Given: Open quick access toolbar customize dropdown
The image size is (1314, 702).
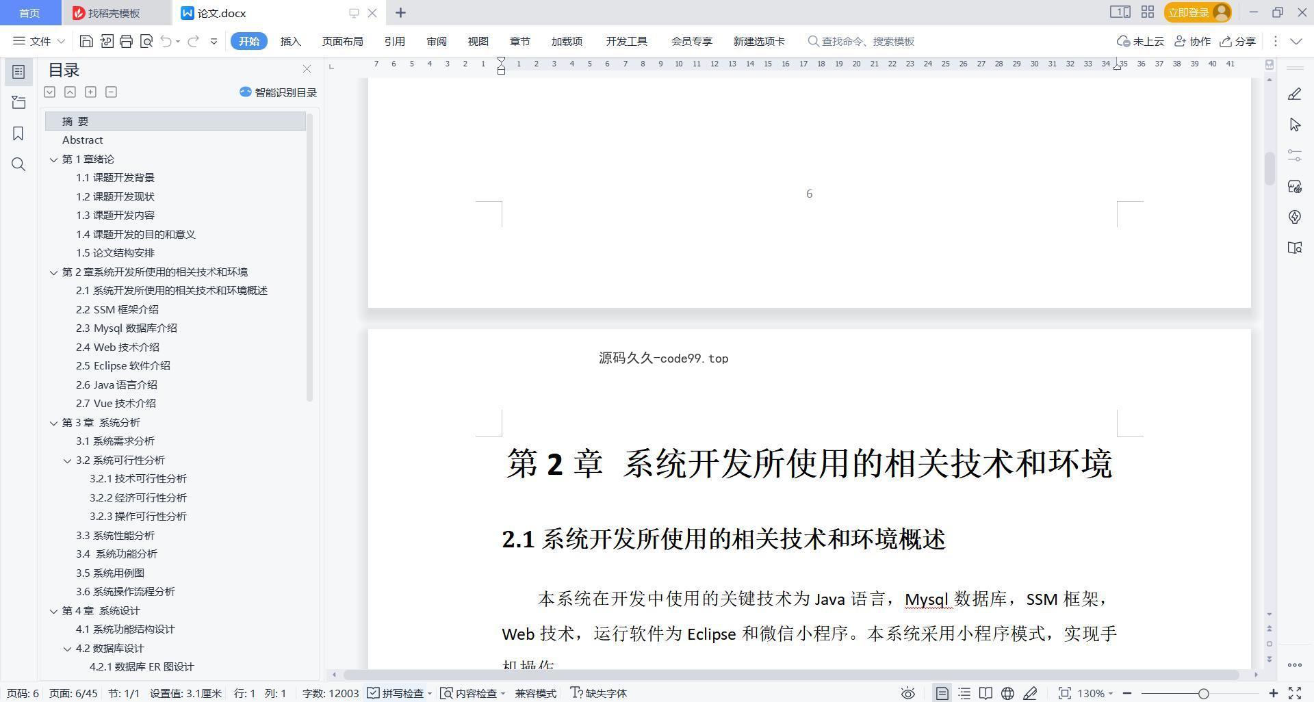Looking at the screenshot, I should point(214,41).
